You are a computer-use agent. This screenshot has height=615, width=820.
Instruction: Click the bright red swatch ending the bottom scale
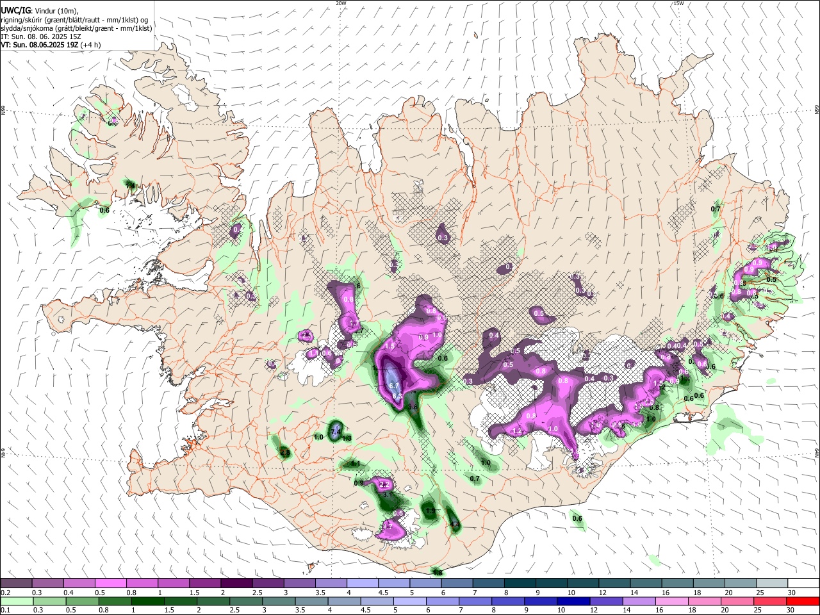[x=803, y=601]
